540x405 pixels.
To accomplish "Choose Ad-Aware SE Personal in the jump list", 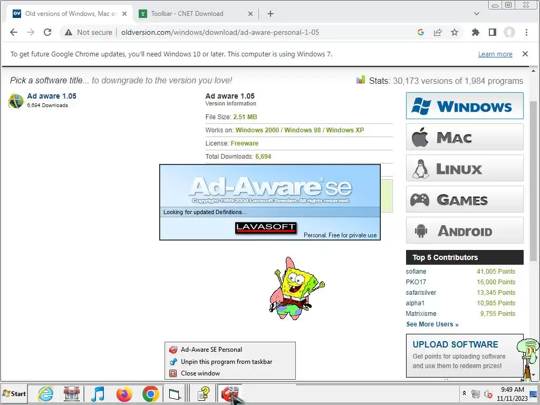I will (230, 350).
